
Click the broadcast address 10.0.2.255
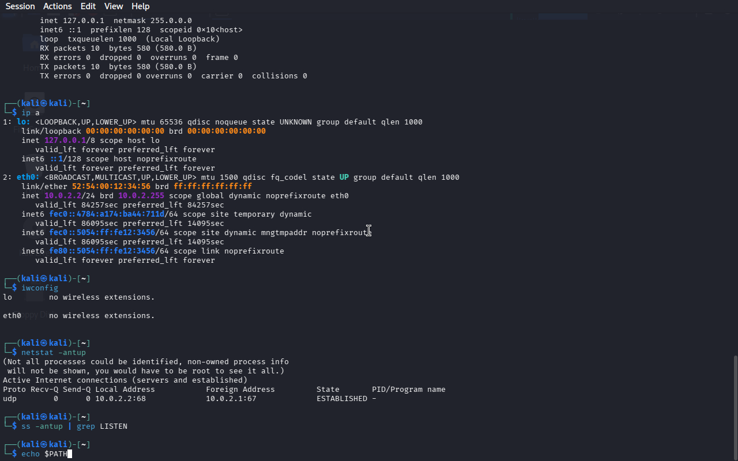click(x=141, y=196)
